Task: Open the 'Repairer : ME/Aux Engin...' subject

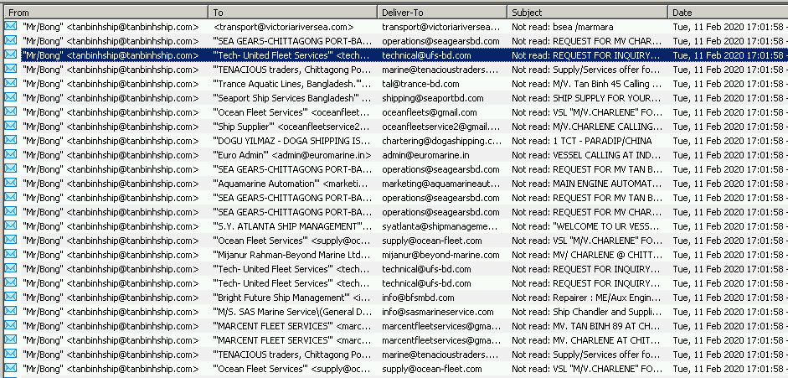Action: [x=586, y=298]
